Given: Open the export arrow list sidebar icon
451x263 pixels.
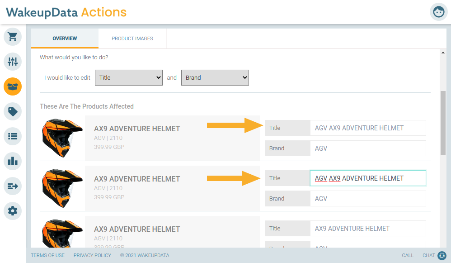Looking at the screenshot, I should (x=13, y=186).
